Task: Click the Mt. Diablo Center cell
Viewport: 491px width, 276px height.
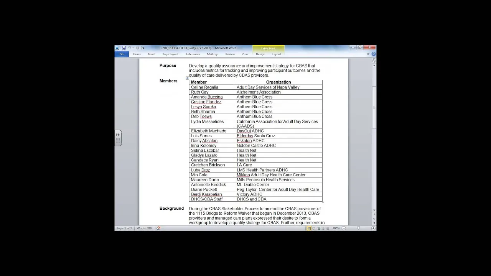Action: pyautogui.click(x=278, y=184)
